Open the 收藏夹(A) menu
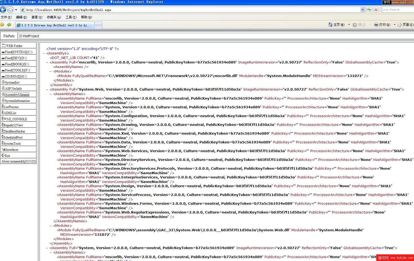Screen dimensions: 414x261 (x=54, y=17)
